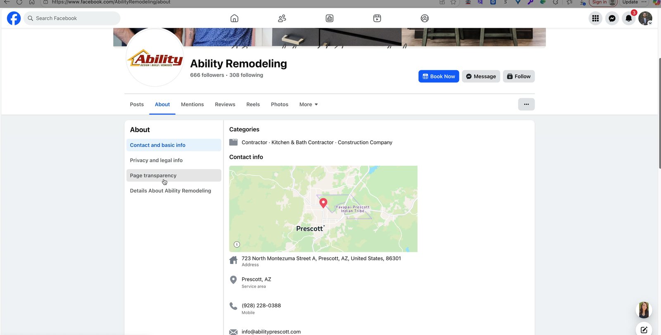Screen dimensions: 661x335
Task: Click the map info circle icon
Action: click(237, 244)
